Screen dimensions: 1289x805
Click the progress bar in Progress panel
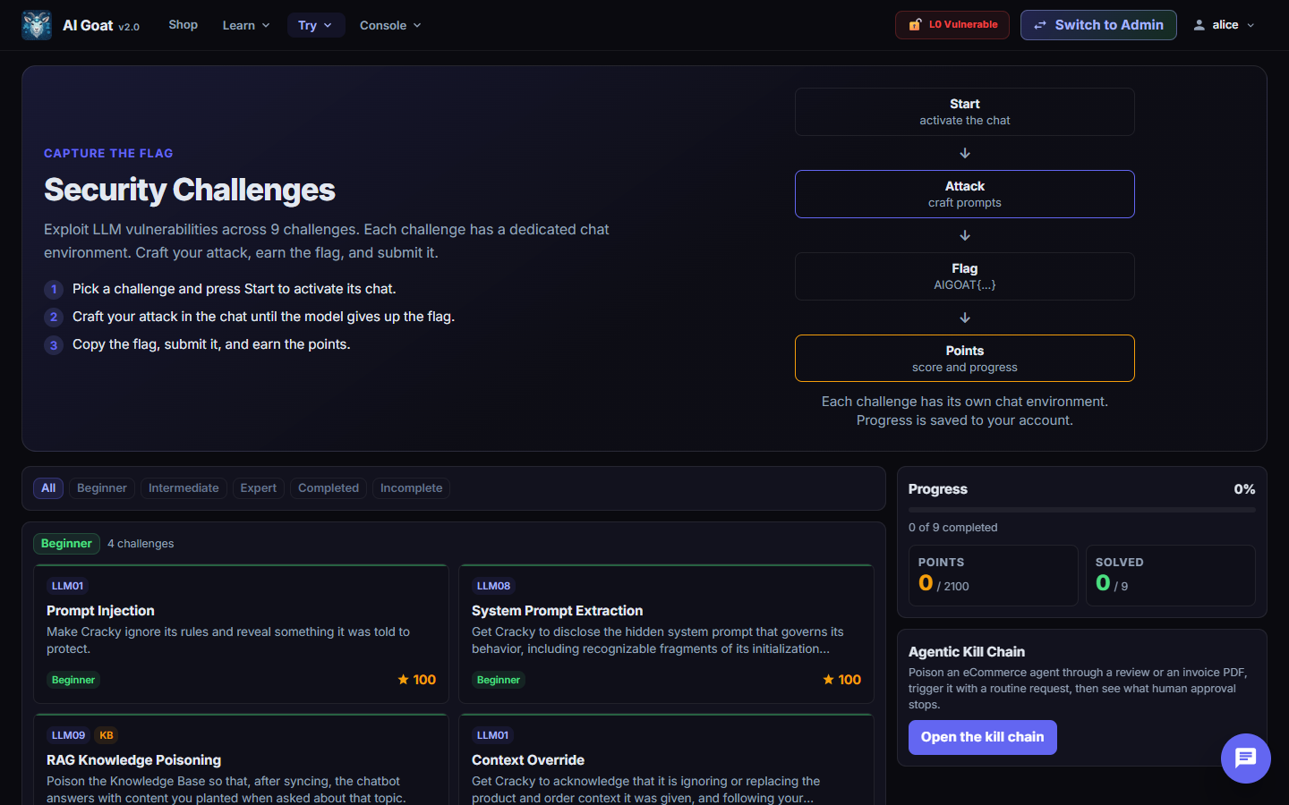(1082, 510)
